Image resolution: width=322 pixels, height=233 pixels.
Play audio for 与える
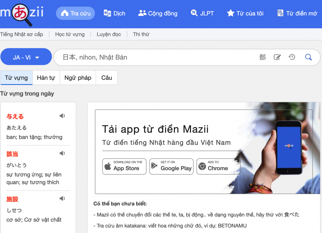click(62, 116)
